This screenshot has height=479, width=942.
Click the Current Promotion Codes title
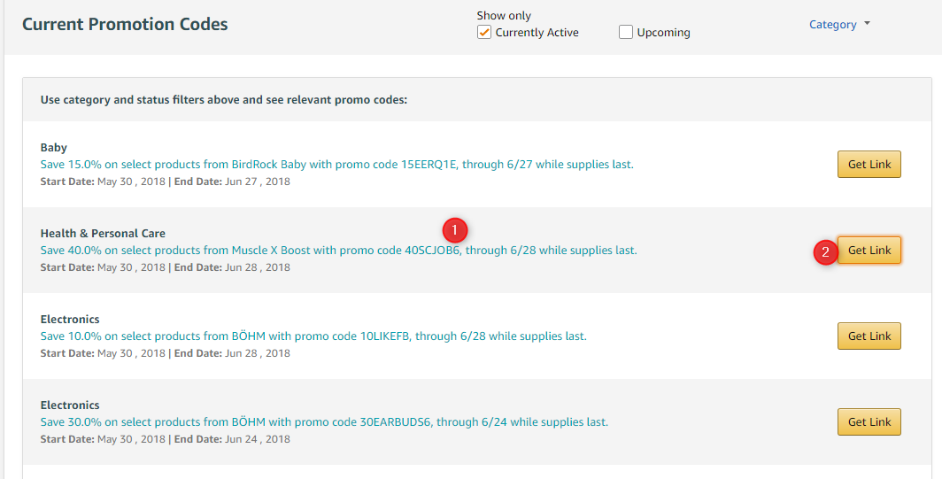pyautogui.click(x=125, y=25)
